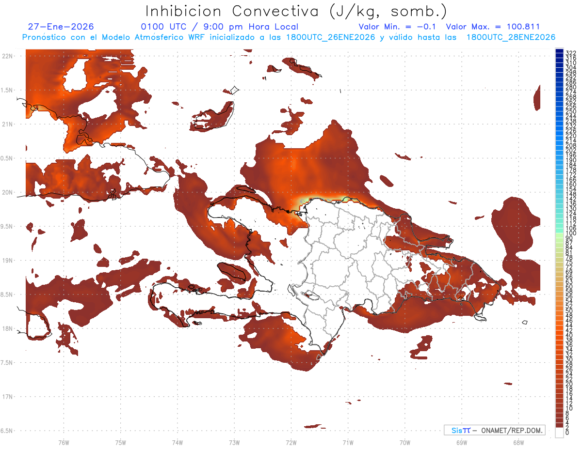This screenshot has width=582, height=449.
Task: Click the white swatch labeled 0 on colorbar
Action: [x=559, y=432]
